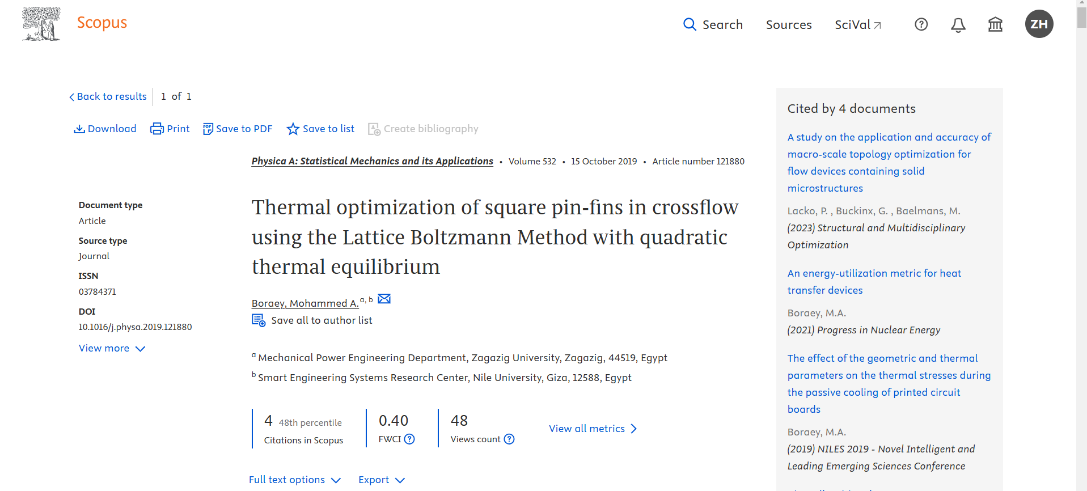This screenshot has height=491, width=1087.
Task: Click the Print printer icon
Action: point(157,129)
